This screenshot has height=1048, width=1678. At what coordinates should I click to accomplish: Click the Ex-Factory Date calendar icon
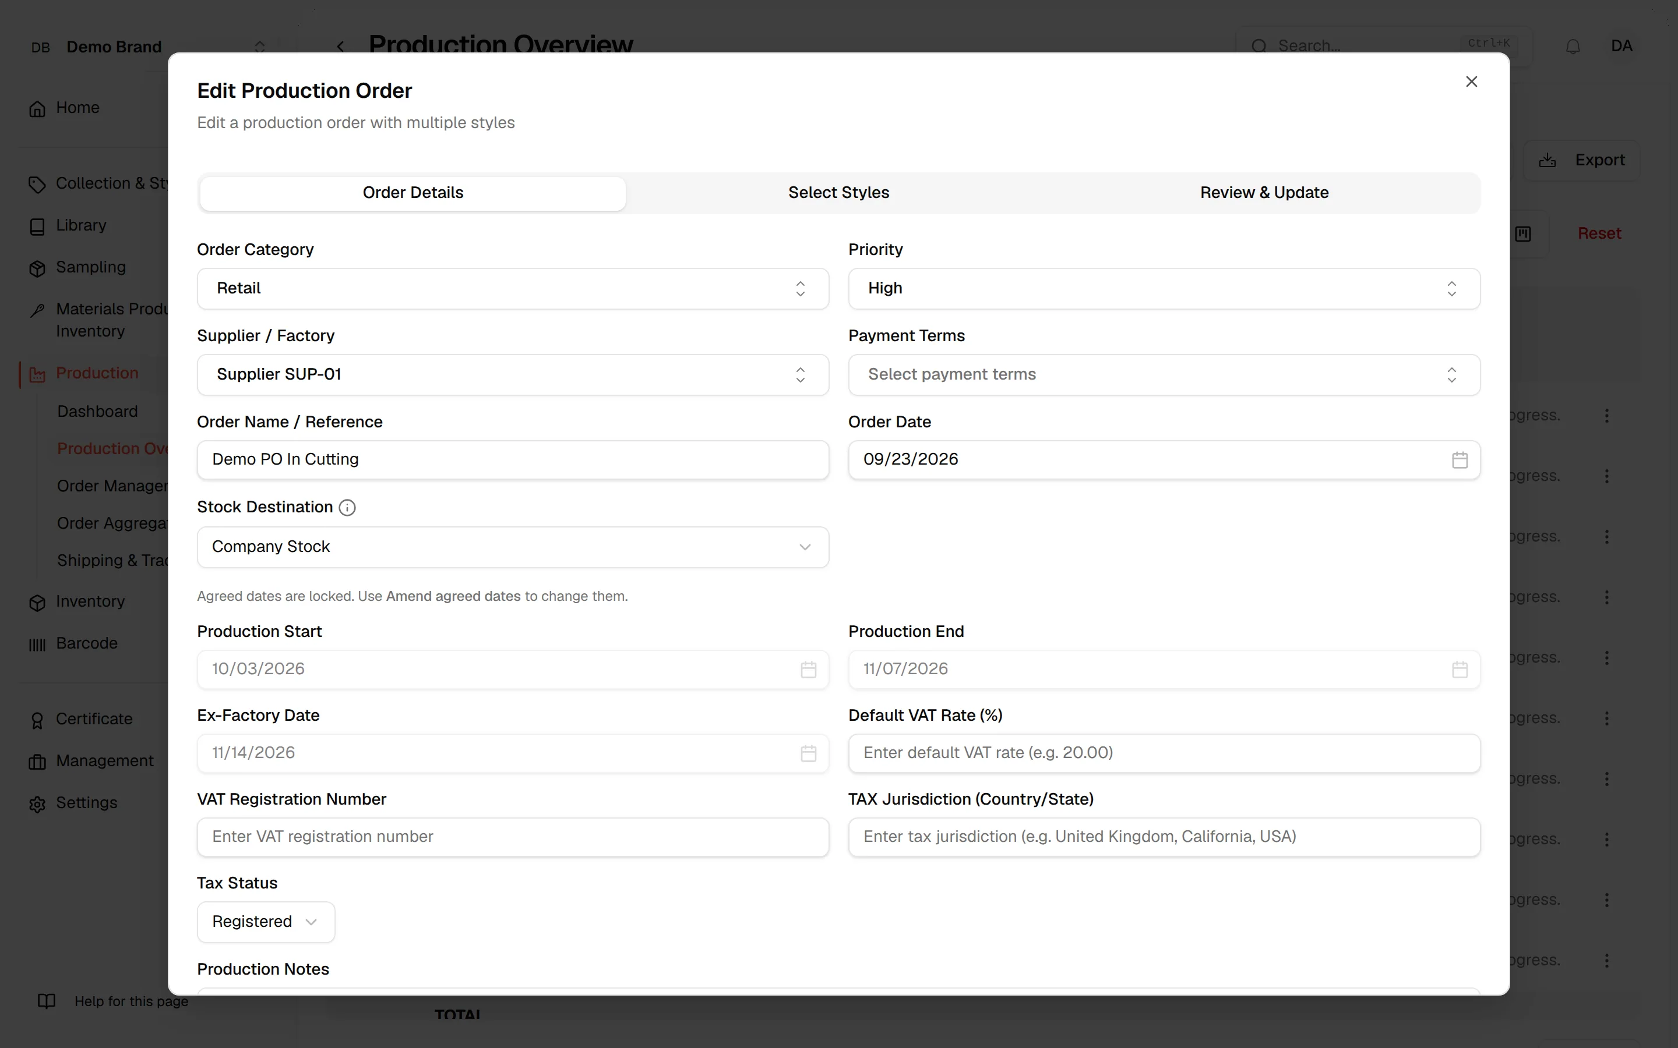click(809, 753)
